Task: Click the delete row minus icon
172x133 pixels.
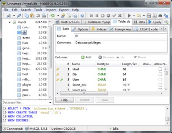Action: (x=108, y=16)
